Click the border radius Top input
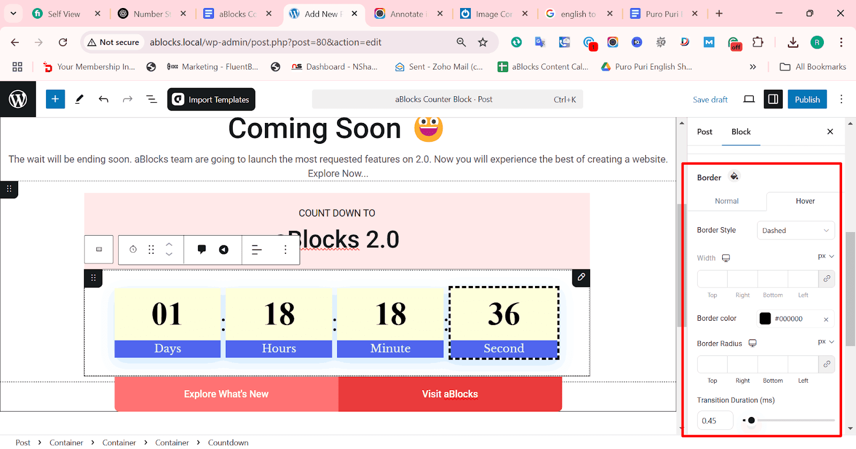The image size is (856, 449). tap(712, 364)
